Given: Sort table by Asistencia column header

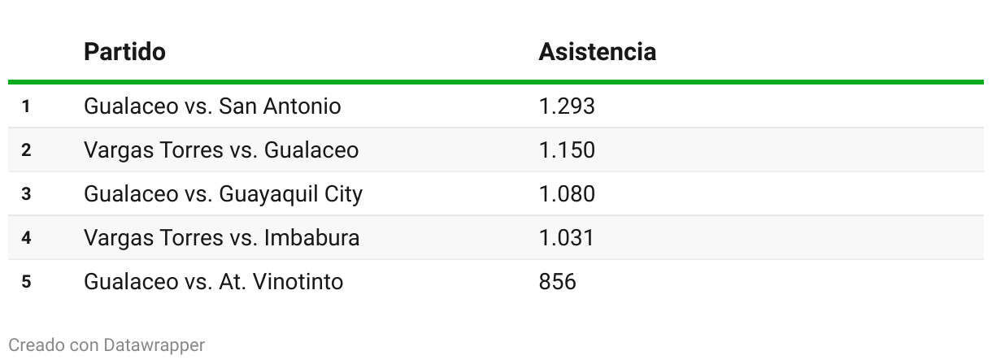Looking at the screenshot, I should (597, 52).
